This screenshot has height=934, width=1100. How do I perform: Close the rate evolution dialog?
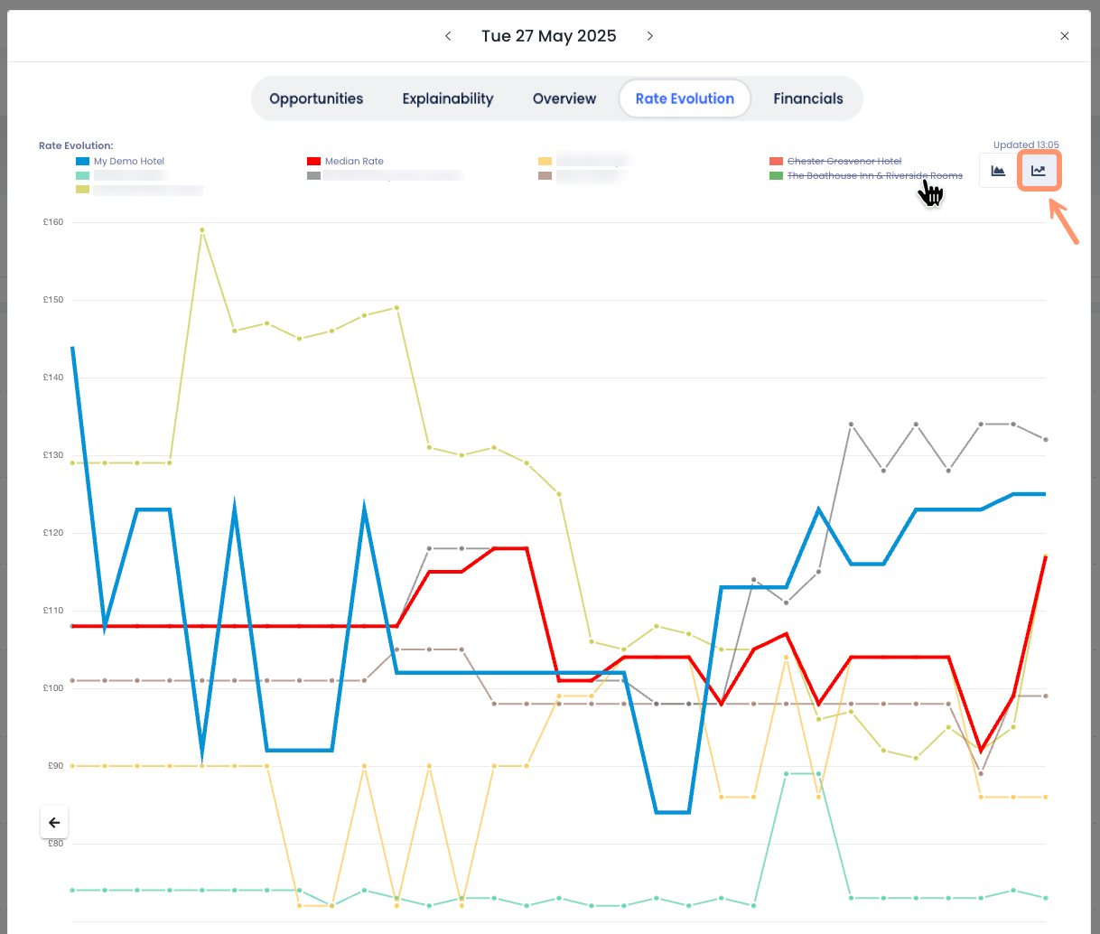1065,36
